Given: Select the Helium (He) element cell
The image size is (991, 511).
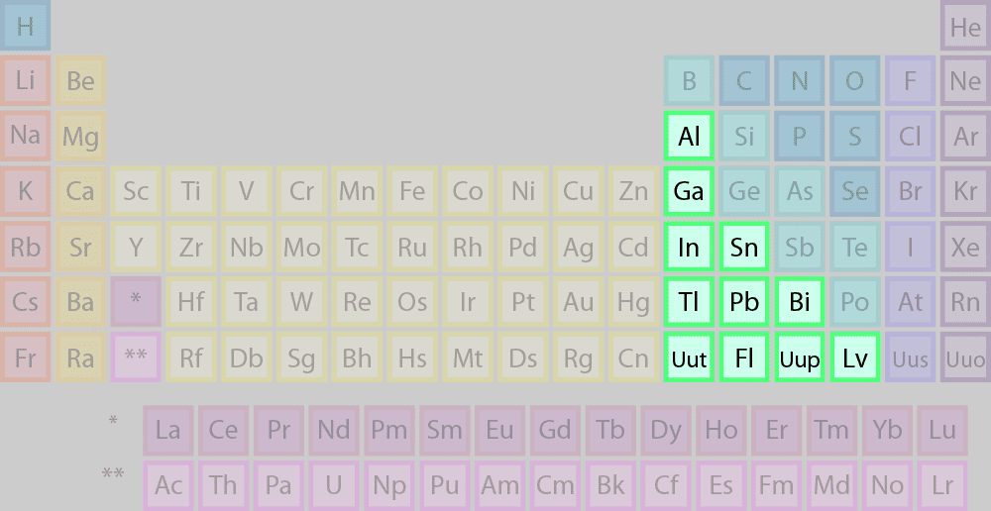Looking at the screenshot, I should (x=965, y=27).
